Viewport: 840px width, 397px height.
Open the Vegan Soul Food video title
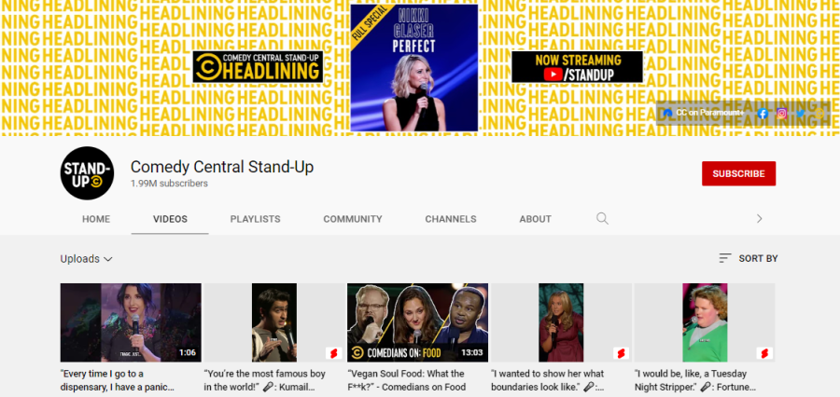pos(407,380)
